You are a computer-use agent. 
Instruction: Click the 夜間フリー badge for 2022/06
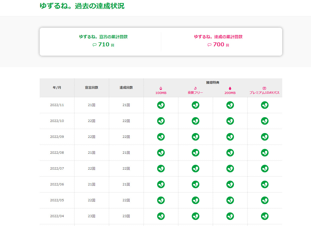coord(196,184)
